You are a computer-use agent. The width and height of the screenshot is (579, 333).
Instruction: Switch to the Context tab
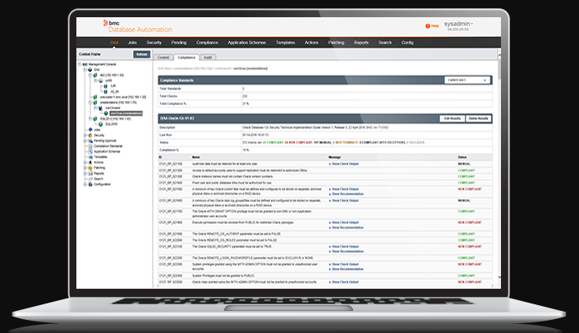tap(163, 57)
